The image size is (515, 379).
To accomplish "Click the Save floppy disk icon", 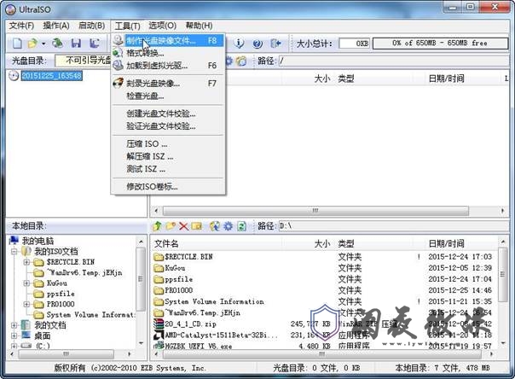I will (x=76, y=43).
